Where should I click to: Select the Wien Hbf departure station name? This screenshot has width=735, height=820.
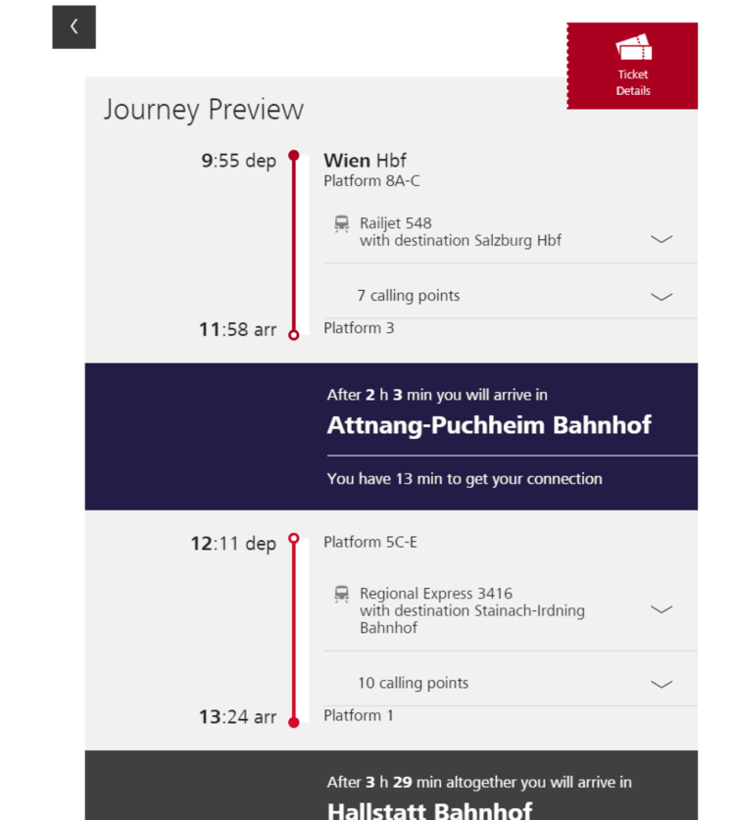pyautogui.click(x=365, y=160)
